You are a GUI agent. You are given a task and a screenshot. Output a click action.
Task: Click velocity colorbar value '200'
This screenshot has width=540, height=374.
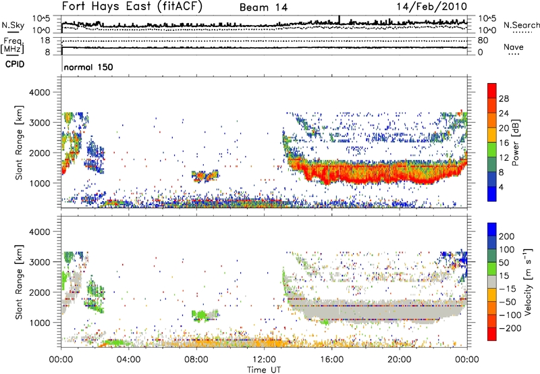coord(507,236)
